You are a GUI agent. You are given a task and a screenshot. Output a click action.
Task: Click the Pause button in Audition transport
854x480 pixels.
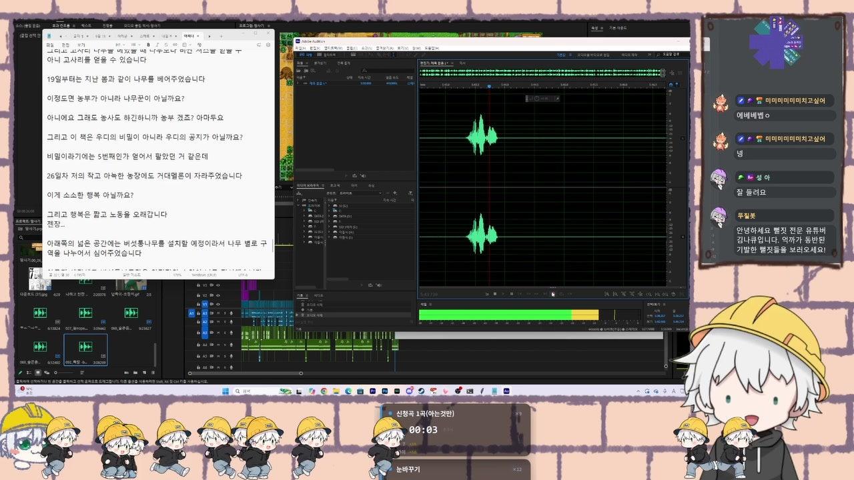[x=512, y=294]
